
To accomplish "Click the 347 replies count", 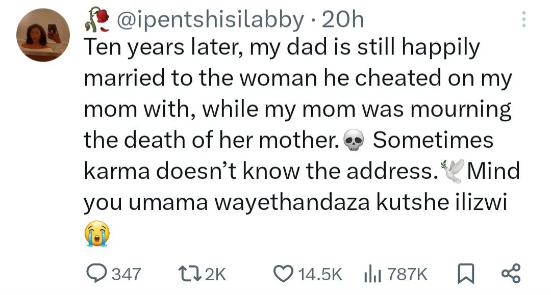I will tap(126, 275).
